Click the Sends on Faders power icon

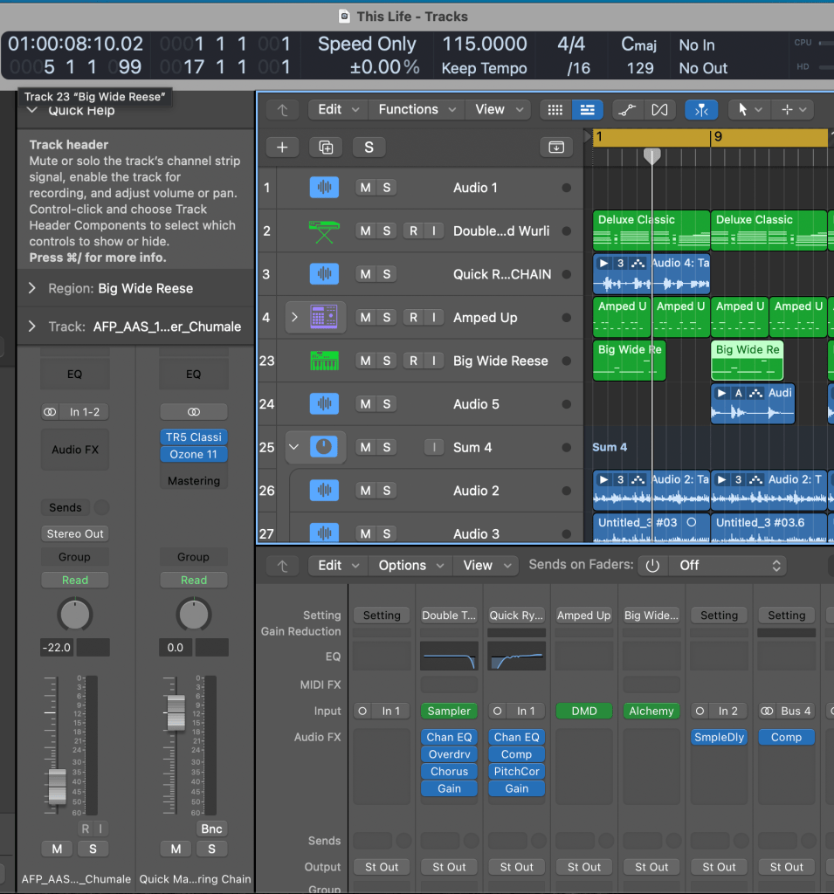[652, 566]
